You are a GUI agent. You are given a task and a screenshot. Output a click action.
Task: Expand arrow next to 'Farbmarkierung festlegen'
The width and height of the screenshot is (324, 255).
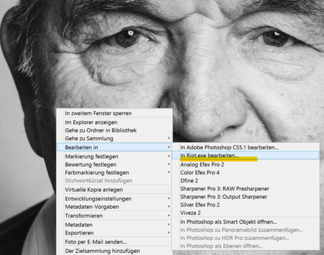pyautogui.click(x=169, y=172)
